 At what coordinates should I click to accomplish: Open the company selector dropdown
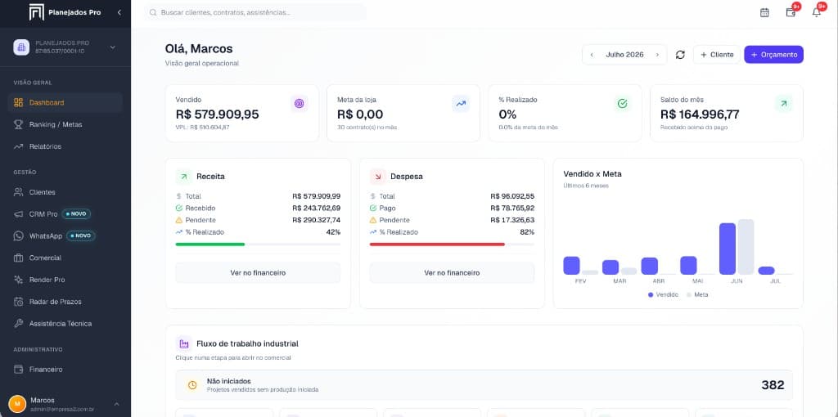113,47
